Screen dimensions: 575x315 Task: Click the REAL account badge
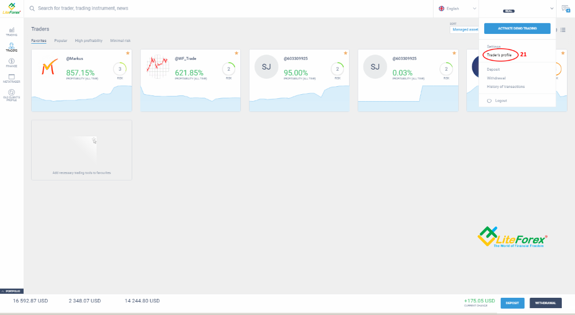tap(509, 11)
